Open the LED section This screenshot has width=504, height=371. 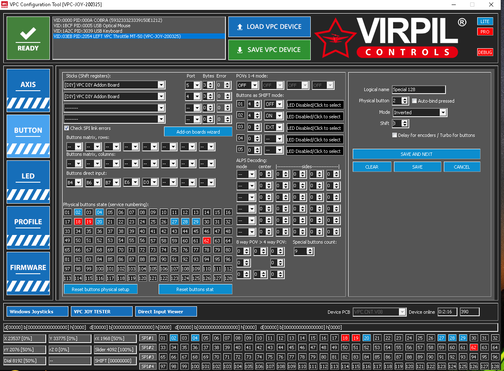tap(28, 182)
